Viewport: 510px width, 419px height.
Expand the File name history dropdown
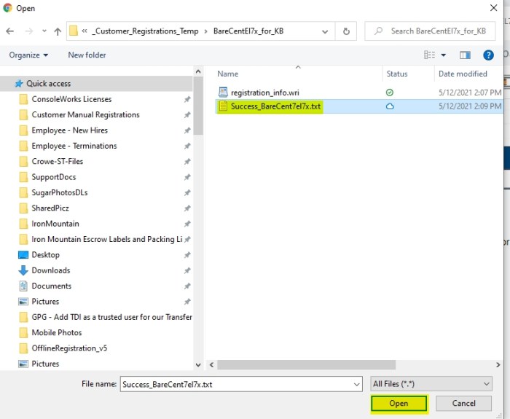coord(356,384)
